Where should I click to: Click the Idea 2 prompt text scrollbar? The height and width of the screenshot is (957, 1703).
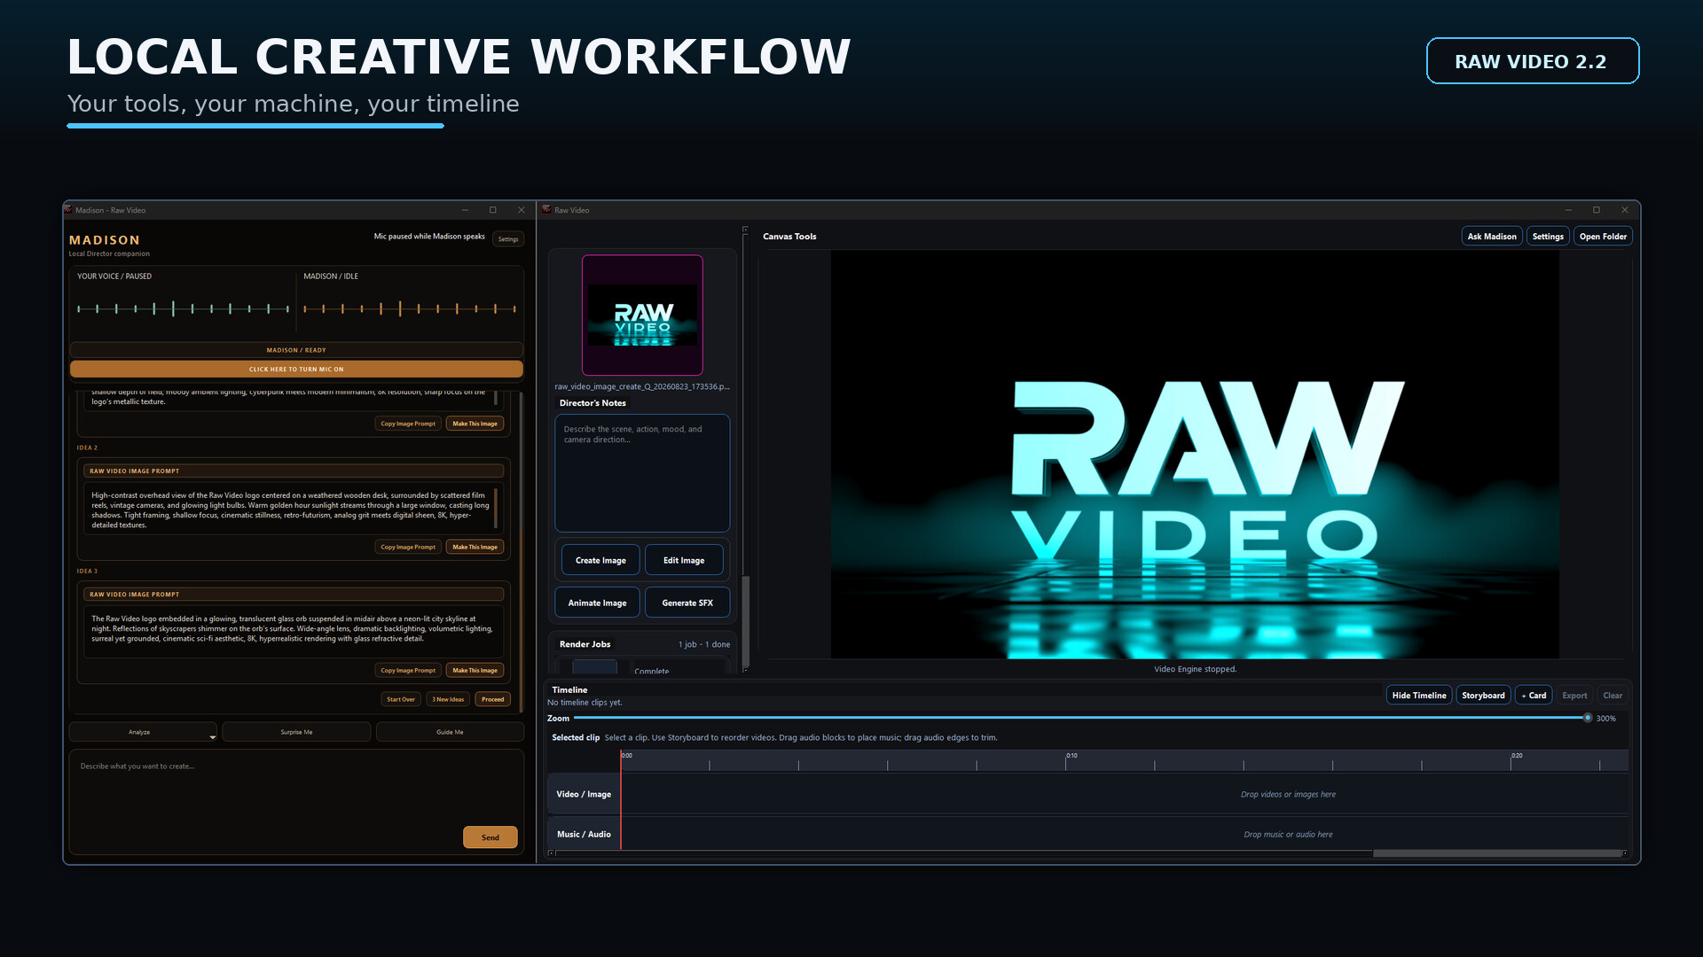496,509
